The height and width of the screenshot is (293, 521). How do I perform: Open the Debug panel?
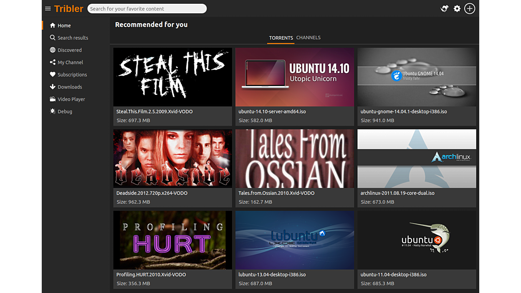[x=65, y=111]
